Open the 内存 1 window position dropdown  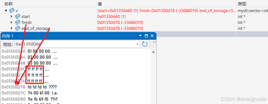(140, 36)
